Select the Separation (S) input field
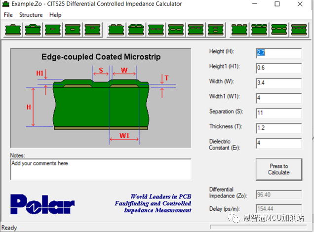 tap(278, 113)
